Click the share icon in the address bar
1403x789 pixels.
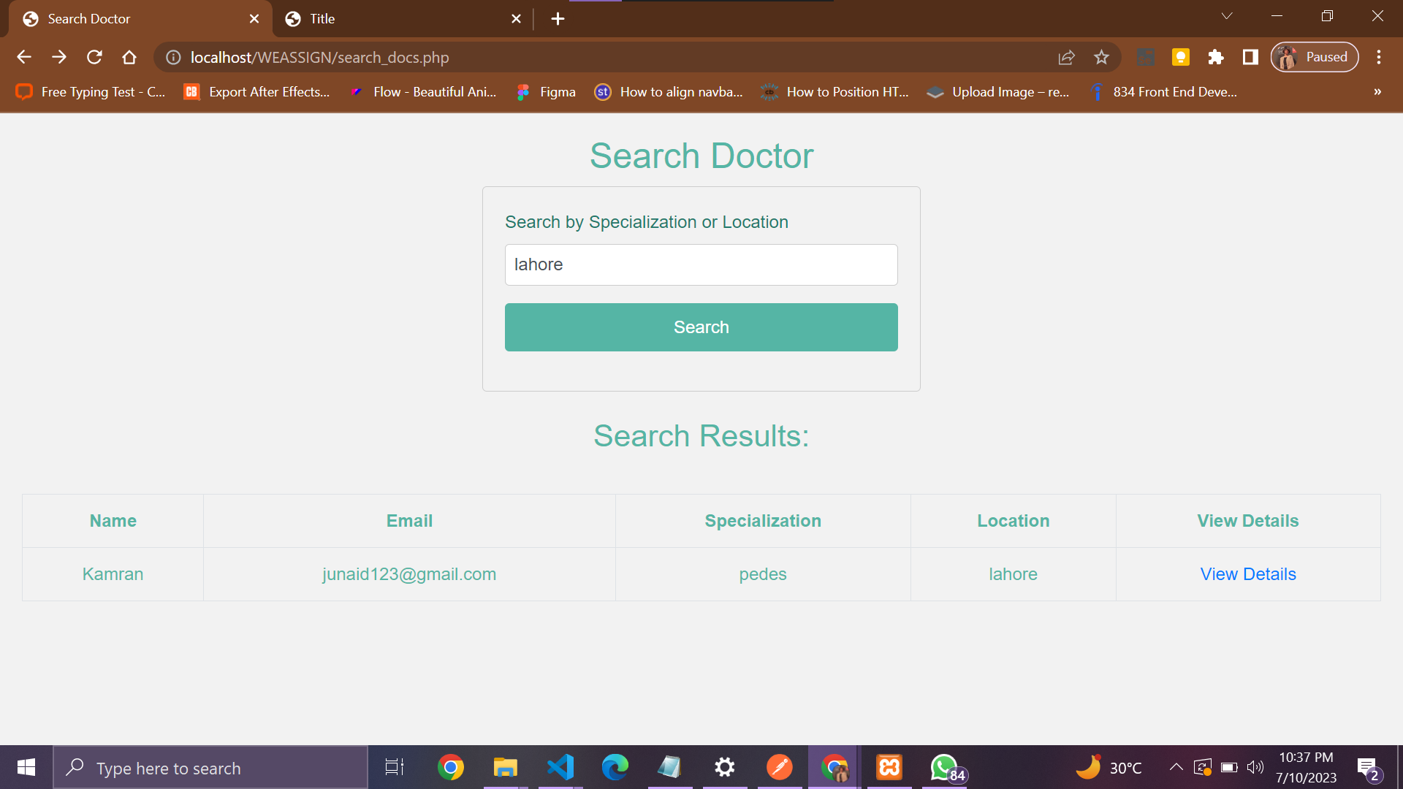coord(1067,57)
